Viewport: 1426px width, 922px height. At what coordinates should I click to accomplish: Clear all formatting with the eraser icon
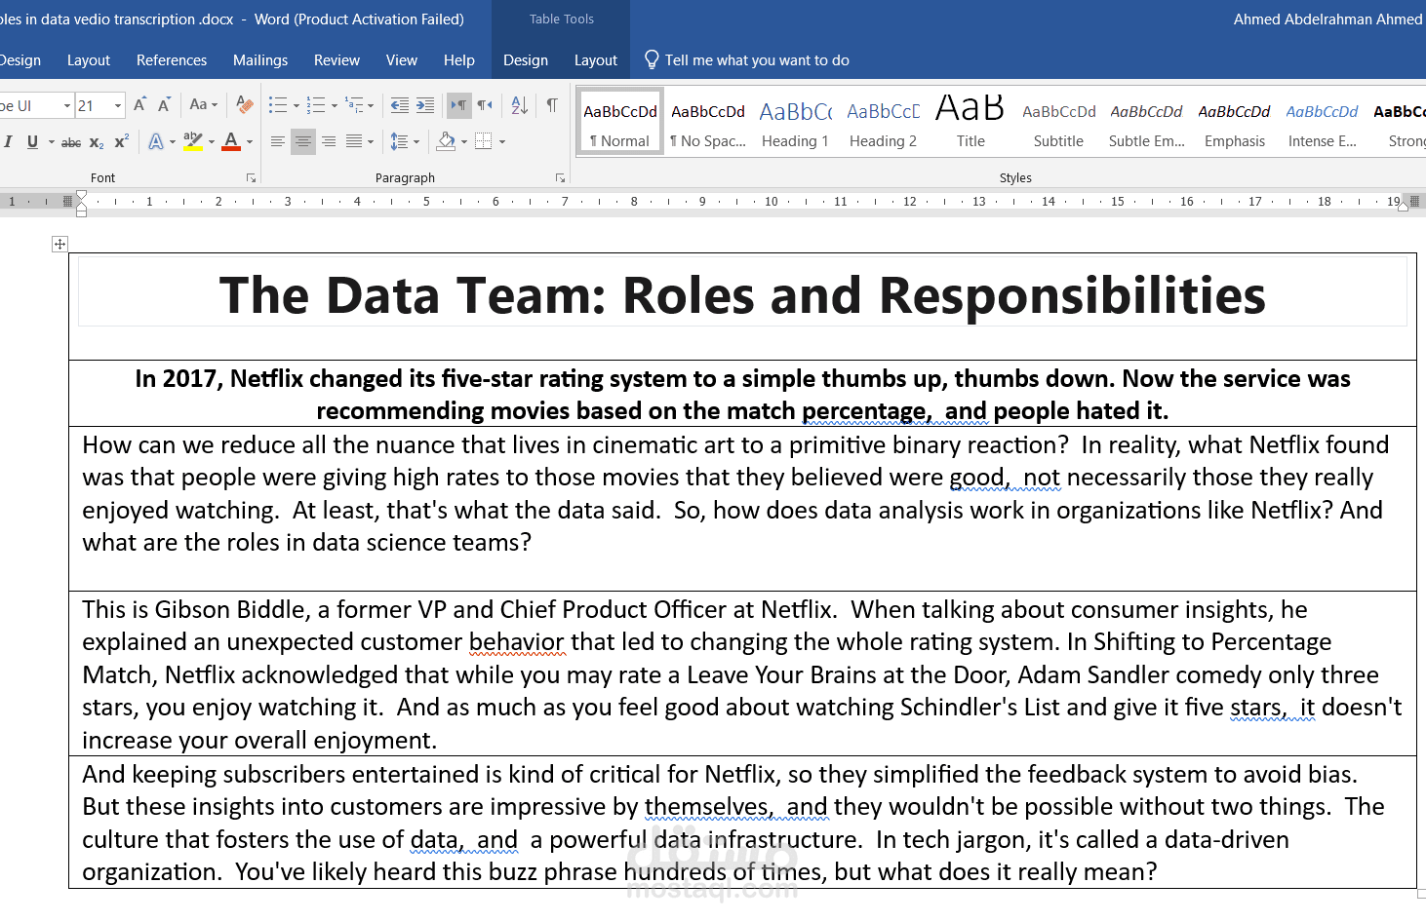click(245, 105)
